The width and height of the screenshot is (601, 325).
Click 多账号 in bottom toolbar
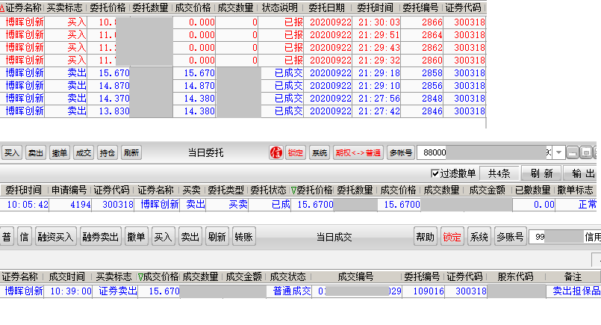pos(510,237)
